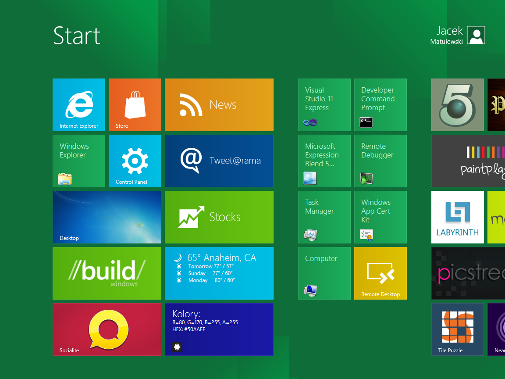Launch Remote Desktop tile
Screen dimensions: 505x379
tap(381, 273)
